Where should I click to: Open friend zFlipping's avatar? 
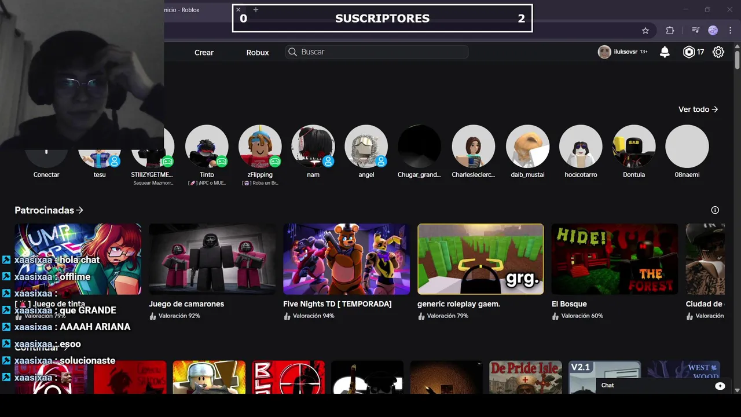point(260,147)
